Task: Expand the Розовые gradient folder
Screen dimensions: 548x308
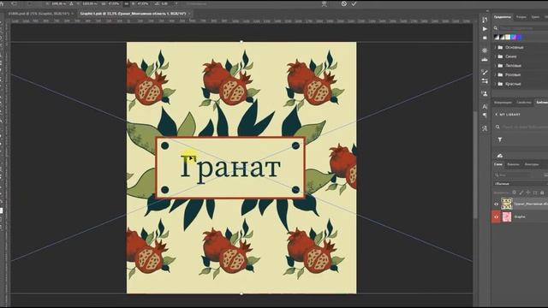Action: point(495,74)
